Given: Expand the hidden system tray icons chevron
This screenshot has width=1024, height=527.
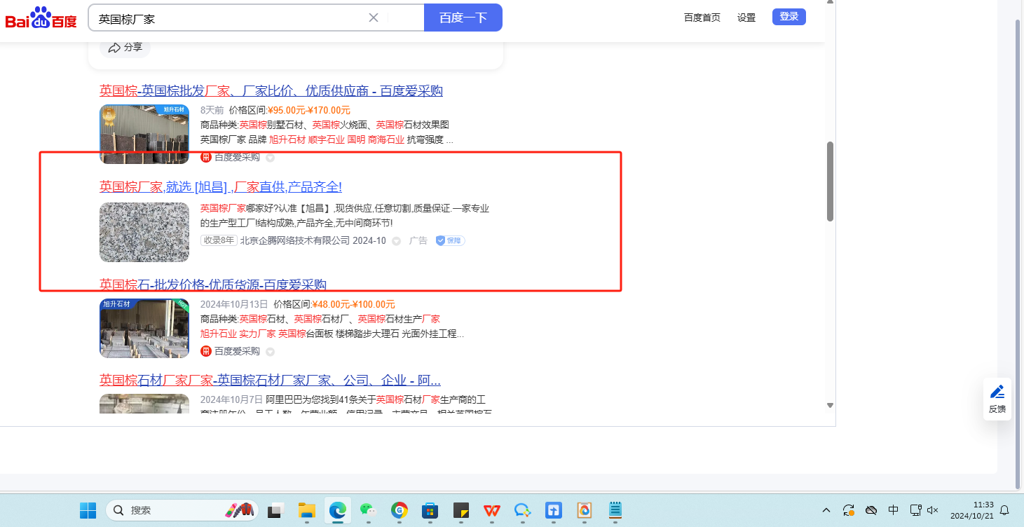Looking at the screenshot, I should [826, 510].
